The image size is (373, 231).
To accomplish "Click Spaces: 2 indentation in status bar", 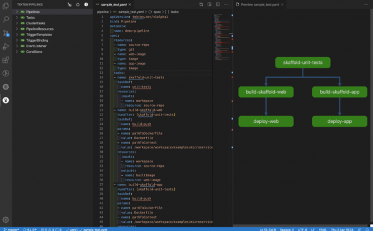I will tap(287, 230).
